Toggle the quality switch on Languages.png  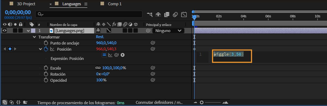(x=109, y=31)
